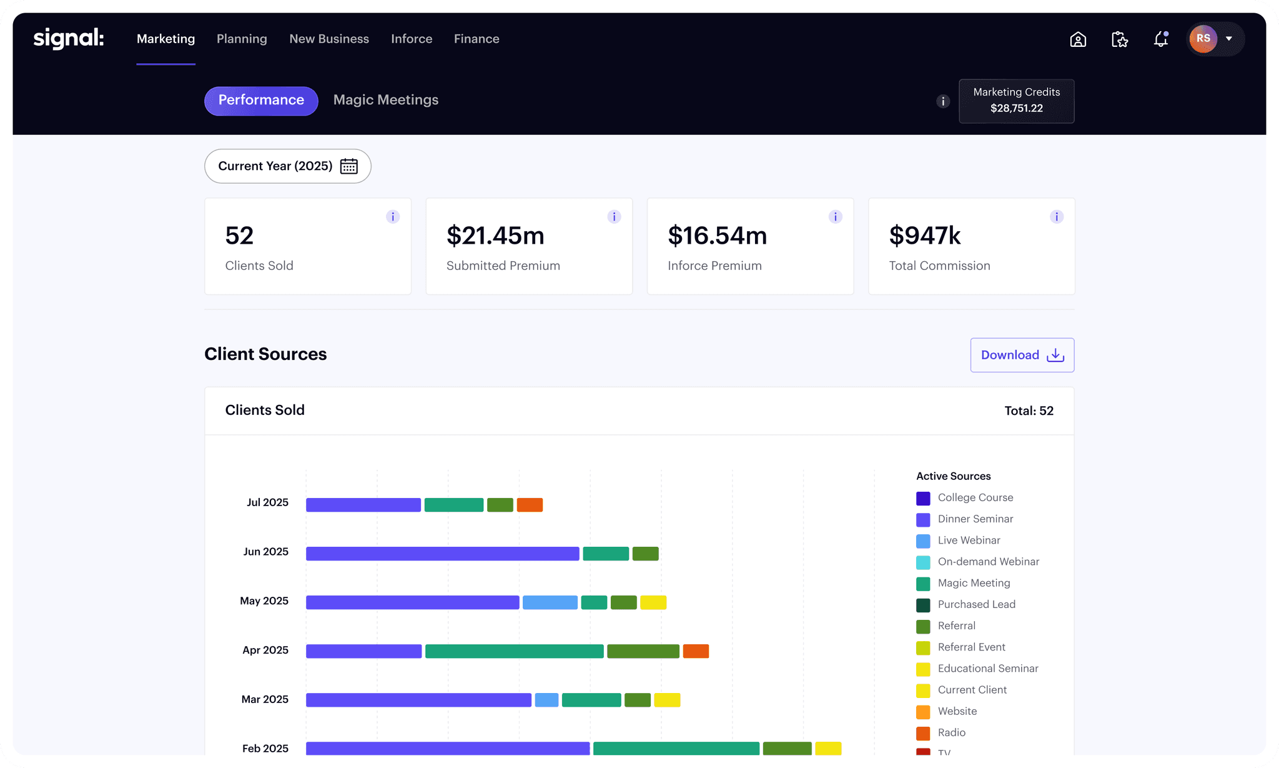
Task: Click info icon on Inforce Premium card
Action: click(836, 217)
